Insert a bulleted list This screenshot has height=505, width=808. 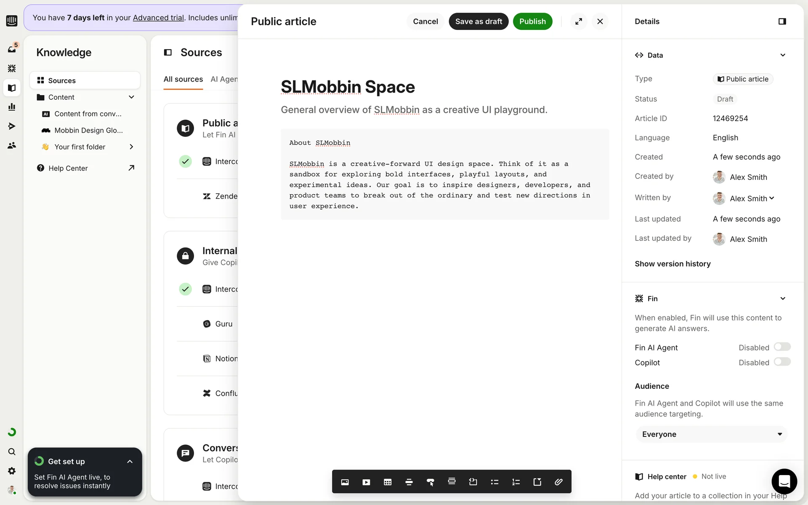pyautogui.click(x=494, y=482)
